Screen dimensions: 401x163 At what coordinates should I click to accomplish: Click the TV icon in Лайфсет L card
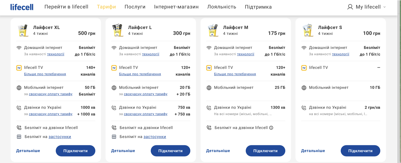(x=114, y=68)
